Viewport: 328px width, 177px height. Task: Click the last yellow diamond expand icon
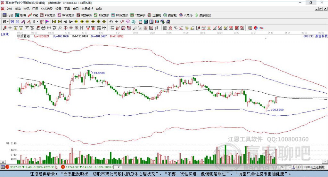[104, 22]
